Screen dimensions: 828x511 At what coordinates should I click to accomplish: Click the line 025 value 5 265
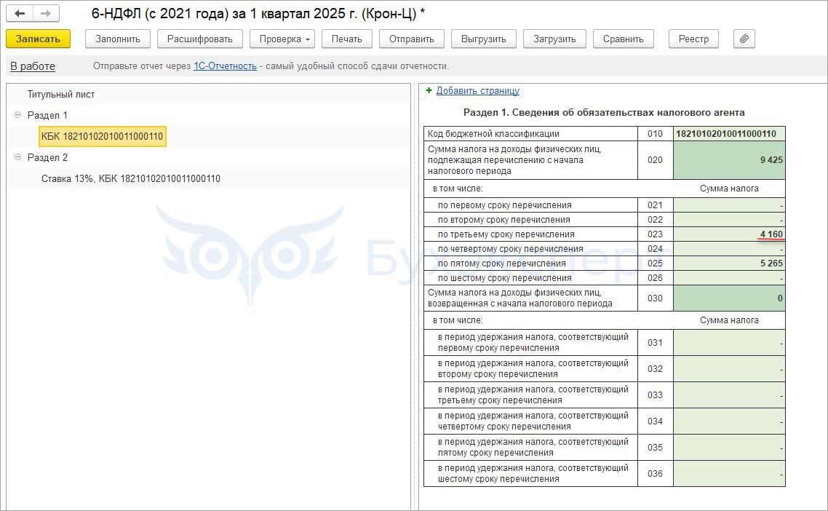(x=729, y=264)
